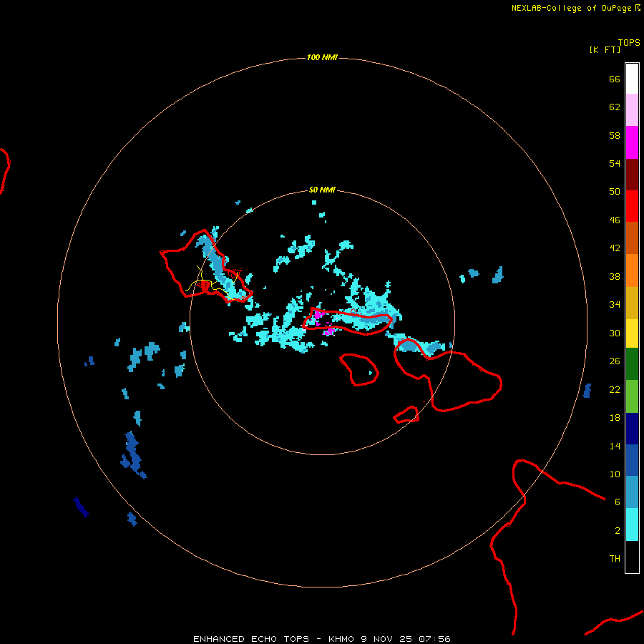Click the medium blue swatch between 14 and 10
This screenshot has height=644, width=644.
[x=632, y=460]
